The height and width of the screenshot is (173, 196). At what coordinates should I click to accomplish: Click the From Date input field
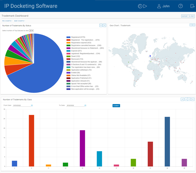21,105
